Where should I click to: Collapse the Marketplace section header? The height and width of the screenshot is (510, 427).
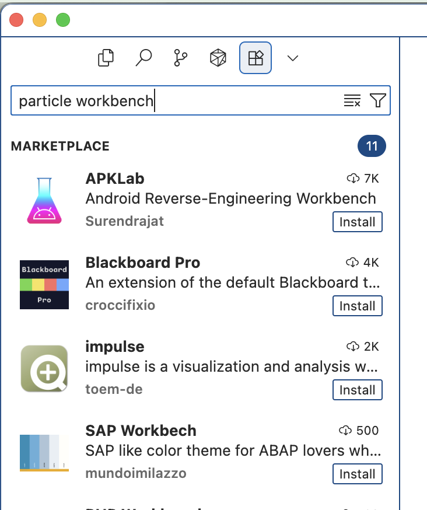tap(60, 146)
